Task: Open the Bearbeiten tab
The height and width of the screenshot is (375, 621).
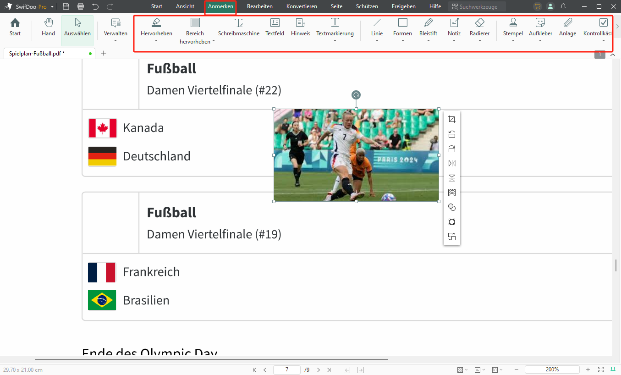Action: coord(260,6)
